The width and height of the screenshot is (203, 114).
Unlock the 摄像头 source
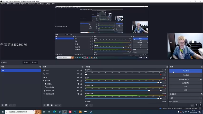81,84
